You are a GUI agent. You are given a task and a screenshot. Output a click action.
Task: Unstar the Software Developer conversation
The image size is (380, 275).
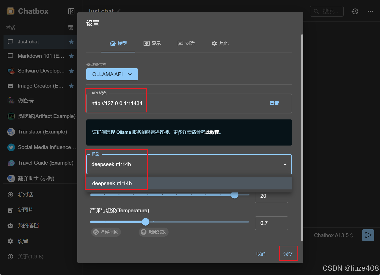(x=71, y=71)
